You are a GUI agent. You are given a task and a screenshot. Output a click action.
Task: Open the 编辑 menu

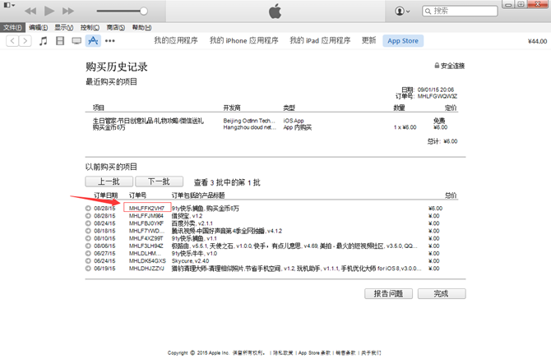coord(39,27)
